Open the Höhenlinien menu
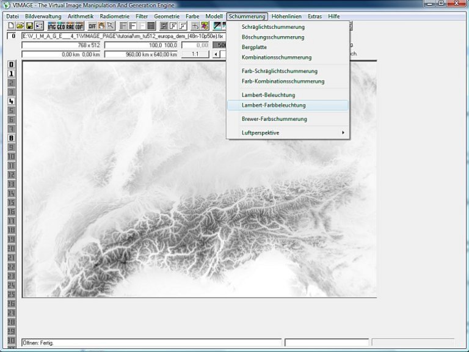The image size is (469, 352). coord(286,16)
